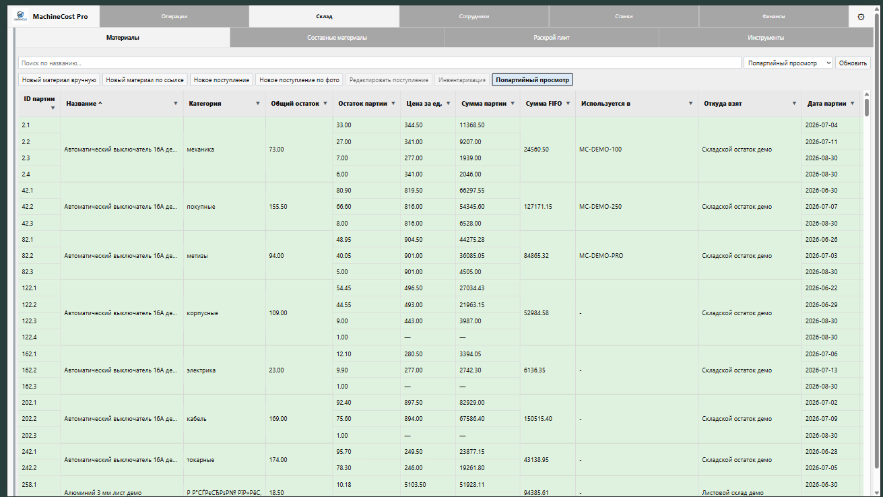883x497 pixels.
Task: Open filter arrow on Сумма FIFO column
Action: coord(568,104)
